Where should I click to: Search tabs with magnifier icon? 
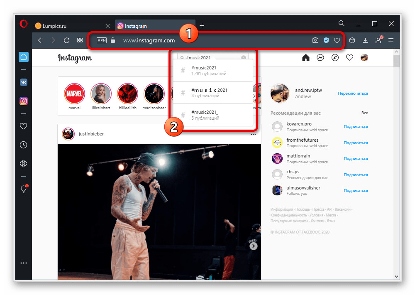coord(342,24)
